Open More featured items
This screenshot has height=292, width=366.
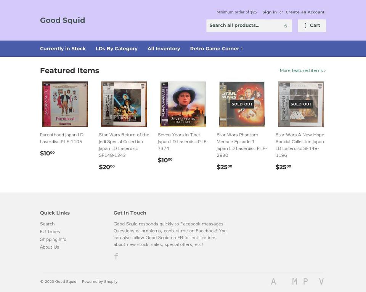(x=302, y=70)
